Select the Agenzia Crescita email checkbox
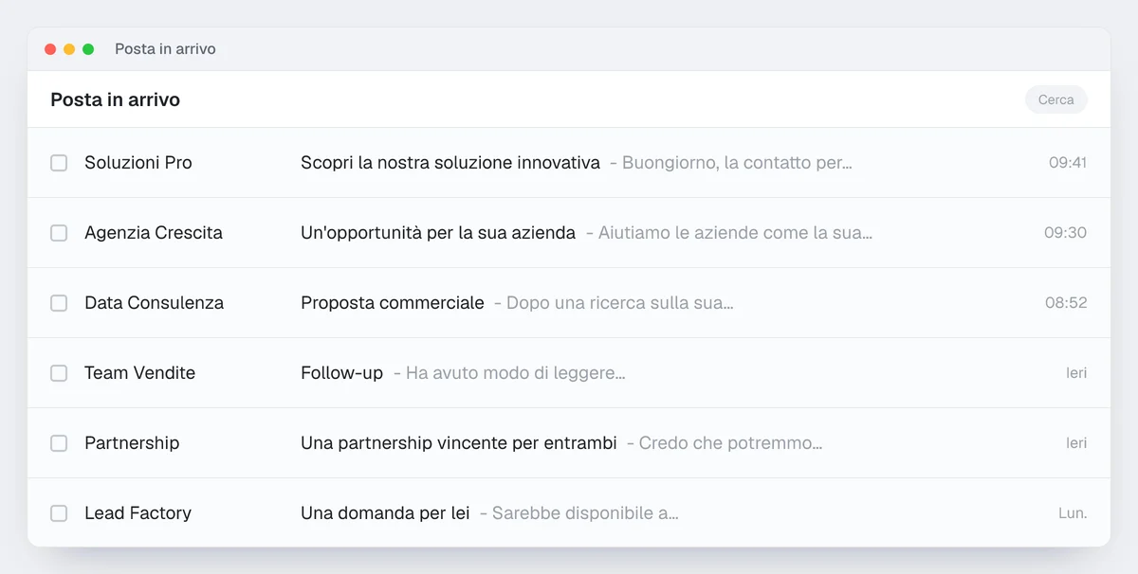 click(x=59, y=233)
